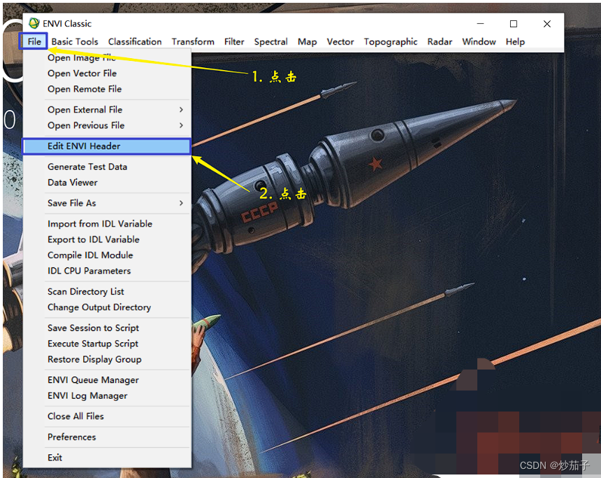Choose Export to IDL Variable

pyautogui.click(x=106, y=239)
